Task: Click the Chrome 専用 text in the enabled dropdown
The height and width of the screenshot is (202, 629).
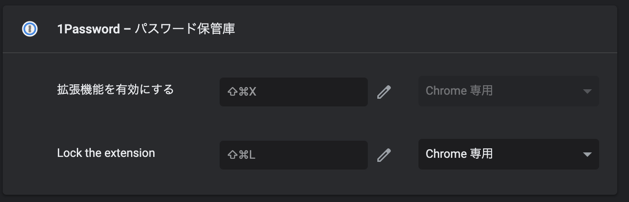Action: point(459,154)
